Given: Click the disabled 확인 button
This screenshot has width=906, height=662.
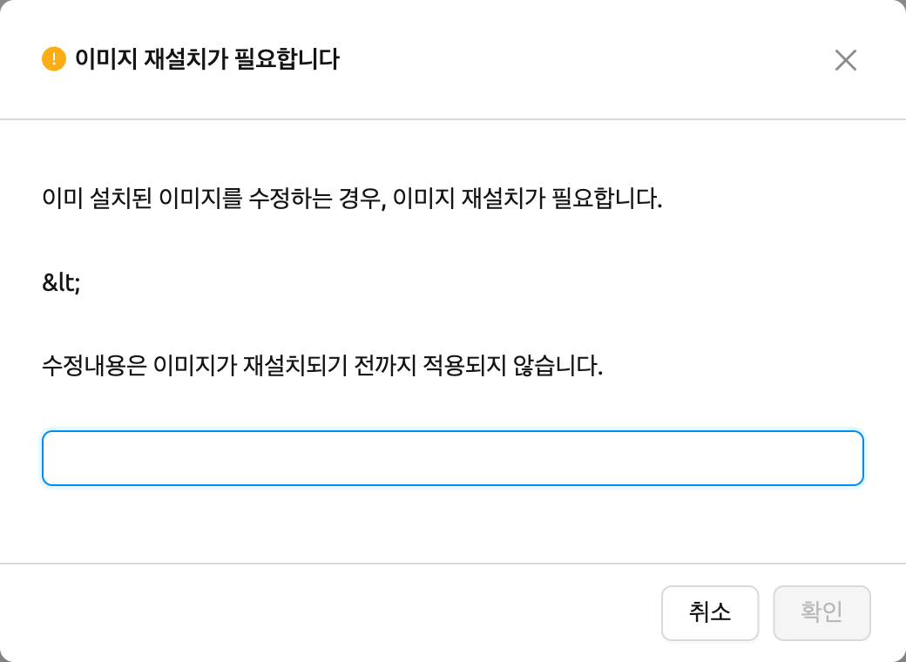Looking at the screenshot, I should (821, 613).
